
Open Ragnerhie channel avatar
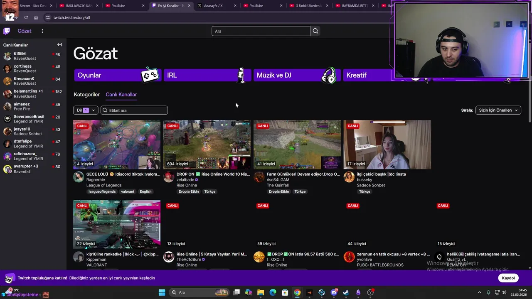click(79, 177)
